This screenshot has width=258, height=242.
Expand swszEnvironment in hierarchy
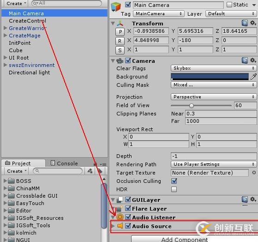coord(6,65)
